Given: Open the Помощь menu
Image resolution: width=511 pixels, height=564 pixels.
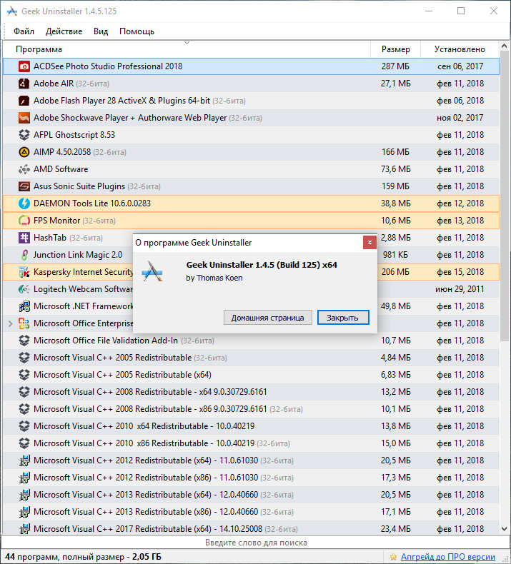Looking at the screenshot, I should [137, 31].
